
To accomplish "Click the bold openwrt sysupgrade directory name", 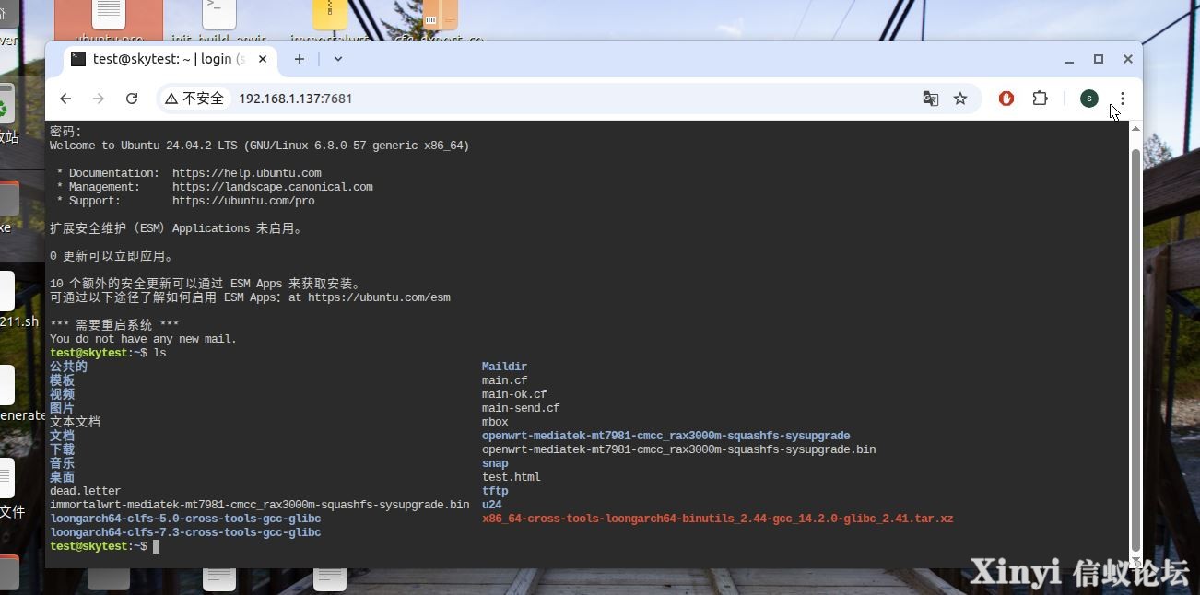I will 665,436.
